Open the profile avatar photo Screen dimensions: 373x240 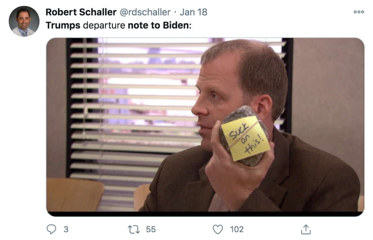tap(24, 21)
